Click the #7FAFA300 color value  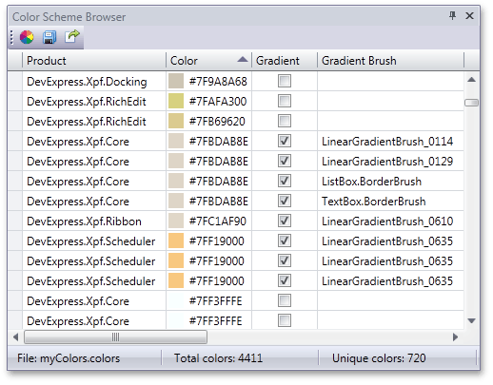218,102
